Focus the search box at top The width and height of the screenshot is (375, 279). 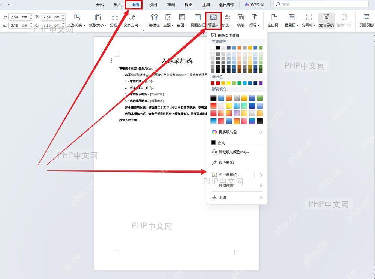coord(321,4)
